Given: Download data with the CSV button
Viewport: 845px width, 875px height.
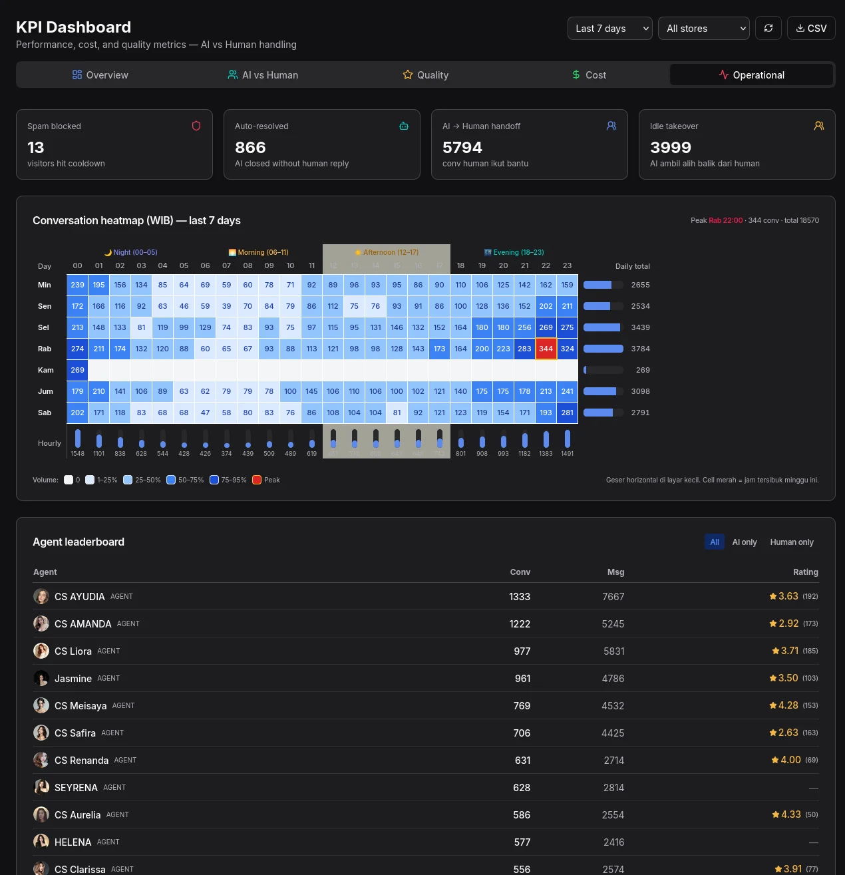Looking at the screenshot, I should tap(811, 28).
